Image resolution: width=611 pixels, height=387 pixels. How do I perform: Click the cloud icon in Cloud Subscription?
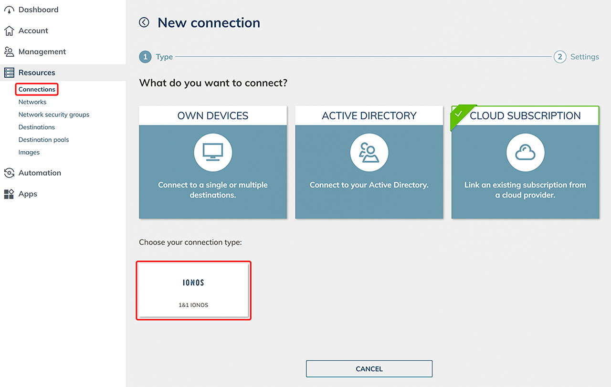[x=525, y=153]
